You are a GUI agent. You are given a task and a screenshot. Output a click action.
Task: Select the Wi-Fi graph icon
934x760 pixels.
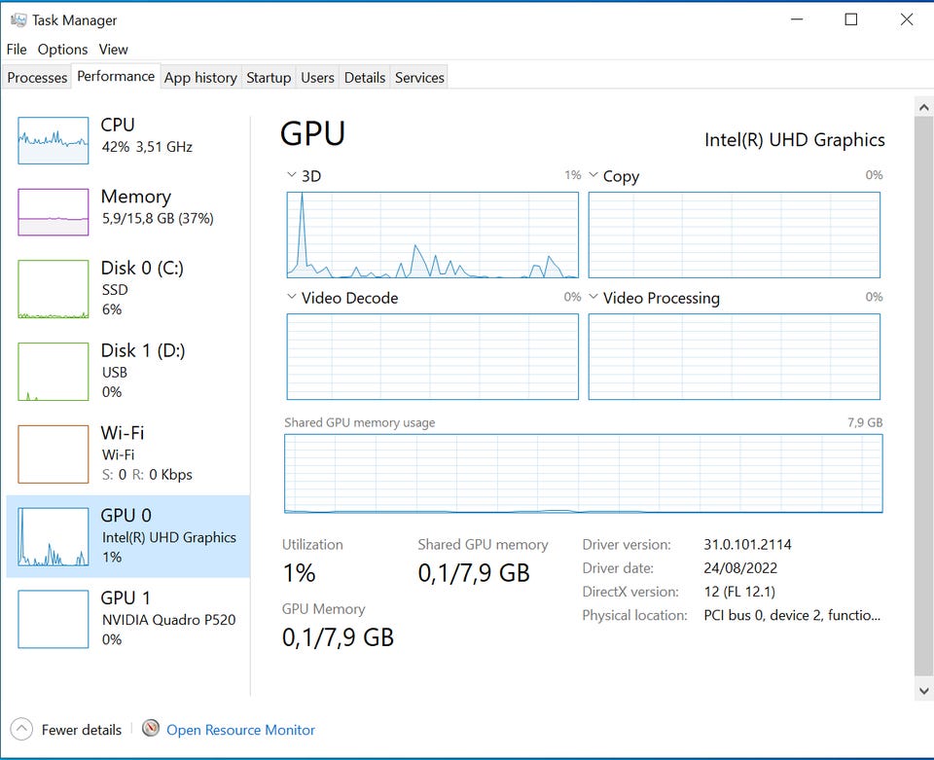pyautogui.click(x=53, y=454)
